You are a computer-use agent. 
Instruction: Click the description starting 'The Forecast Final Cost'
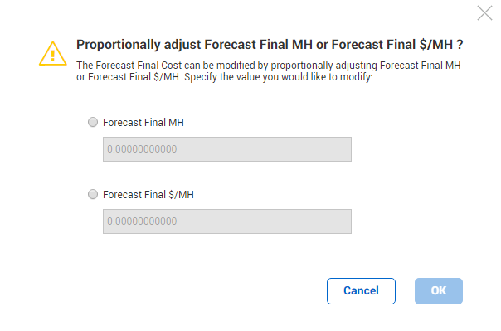click(x=269, y=71)
